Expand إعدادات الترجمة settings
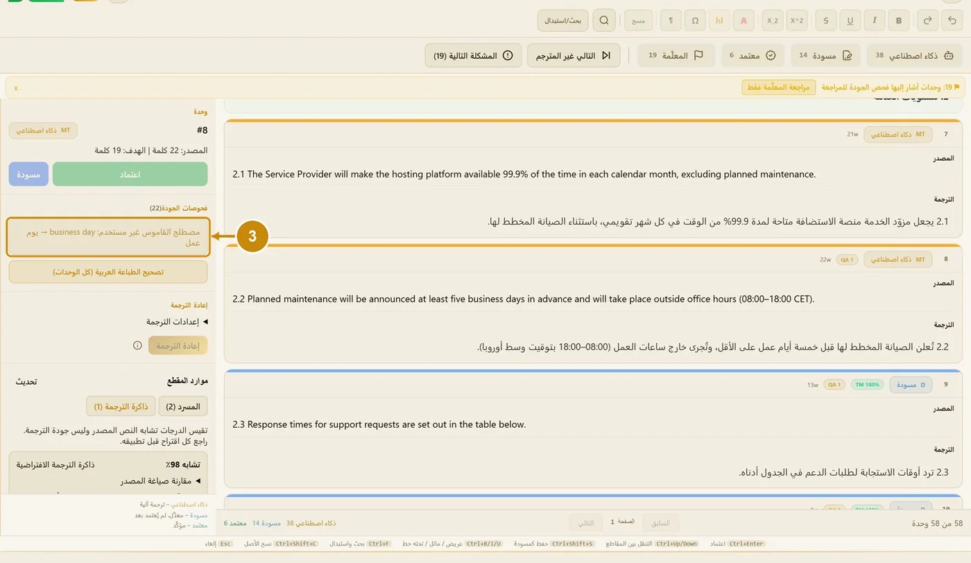Image resolution: width=971 pixels, height=563 pixels. click(177, 322)
